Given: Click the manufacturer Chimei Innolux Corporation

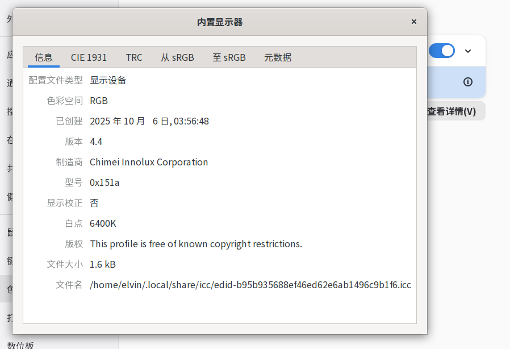Looking at the screenshot, I should tap(149, 162).
